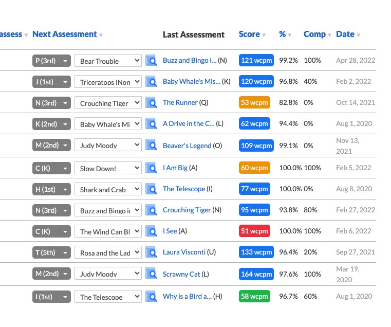
Task: Click the 133 wcpm score badge
Action: pyautogui.click(x=256, y=252)
